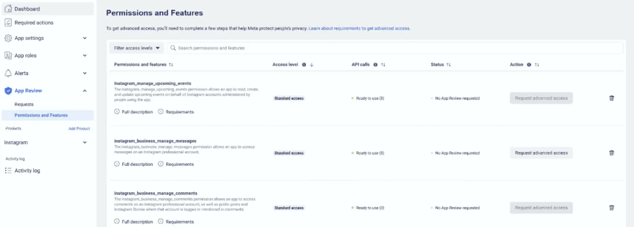Image resolution: width=634 pixels, height=227 pixels.
Task: Open Learn about requirements to get advanced access link
Action: tap(360, 28)
